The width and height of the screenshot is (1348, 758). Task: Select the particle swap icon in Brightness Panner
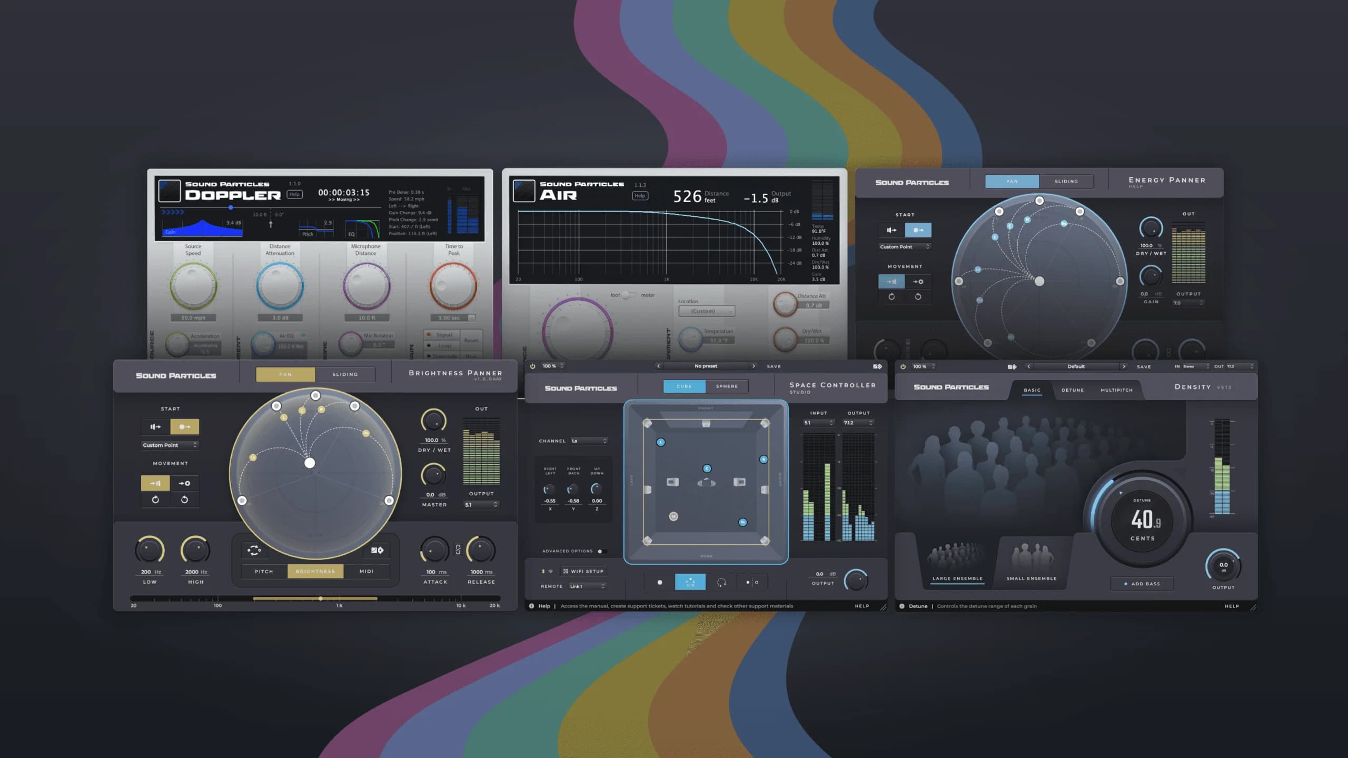coord(254,550)
